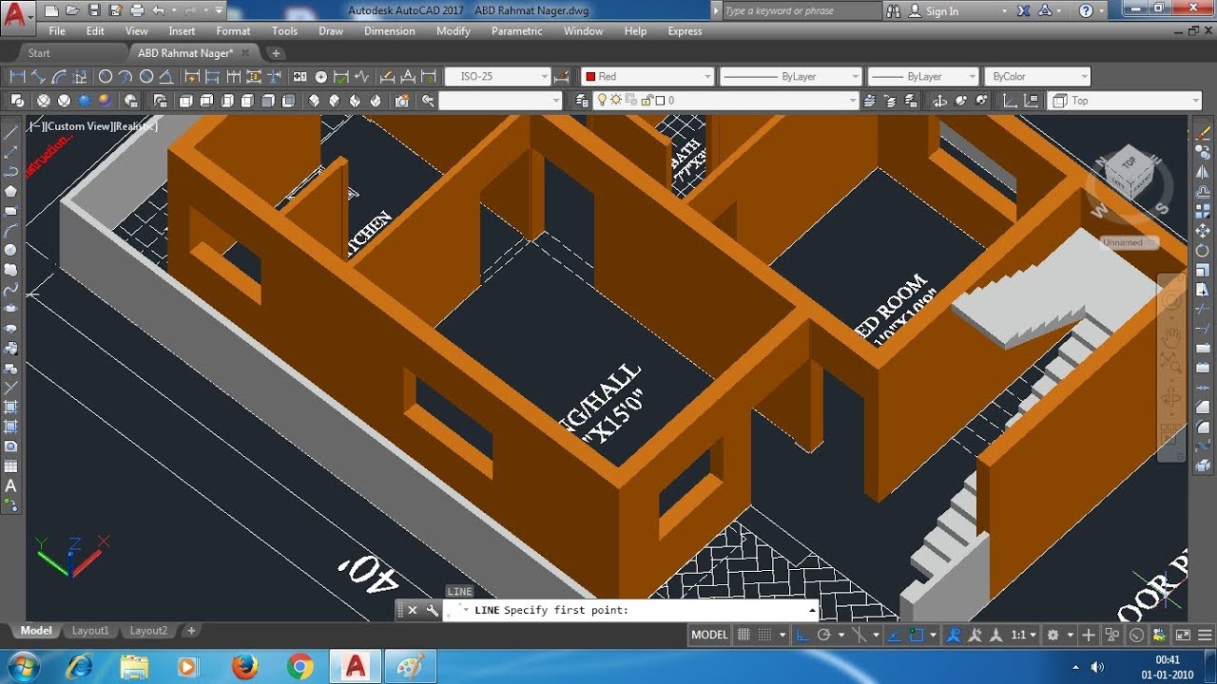Image resolution: width=1217 pixels, height=684 pixels.
Task: Click the Pan hand in navigation bar
Action: tap(1171, 335)
